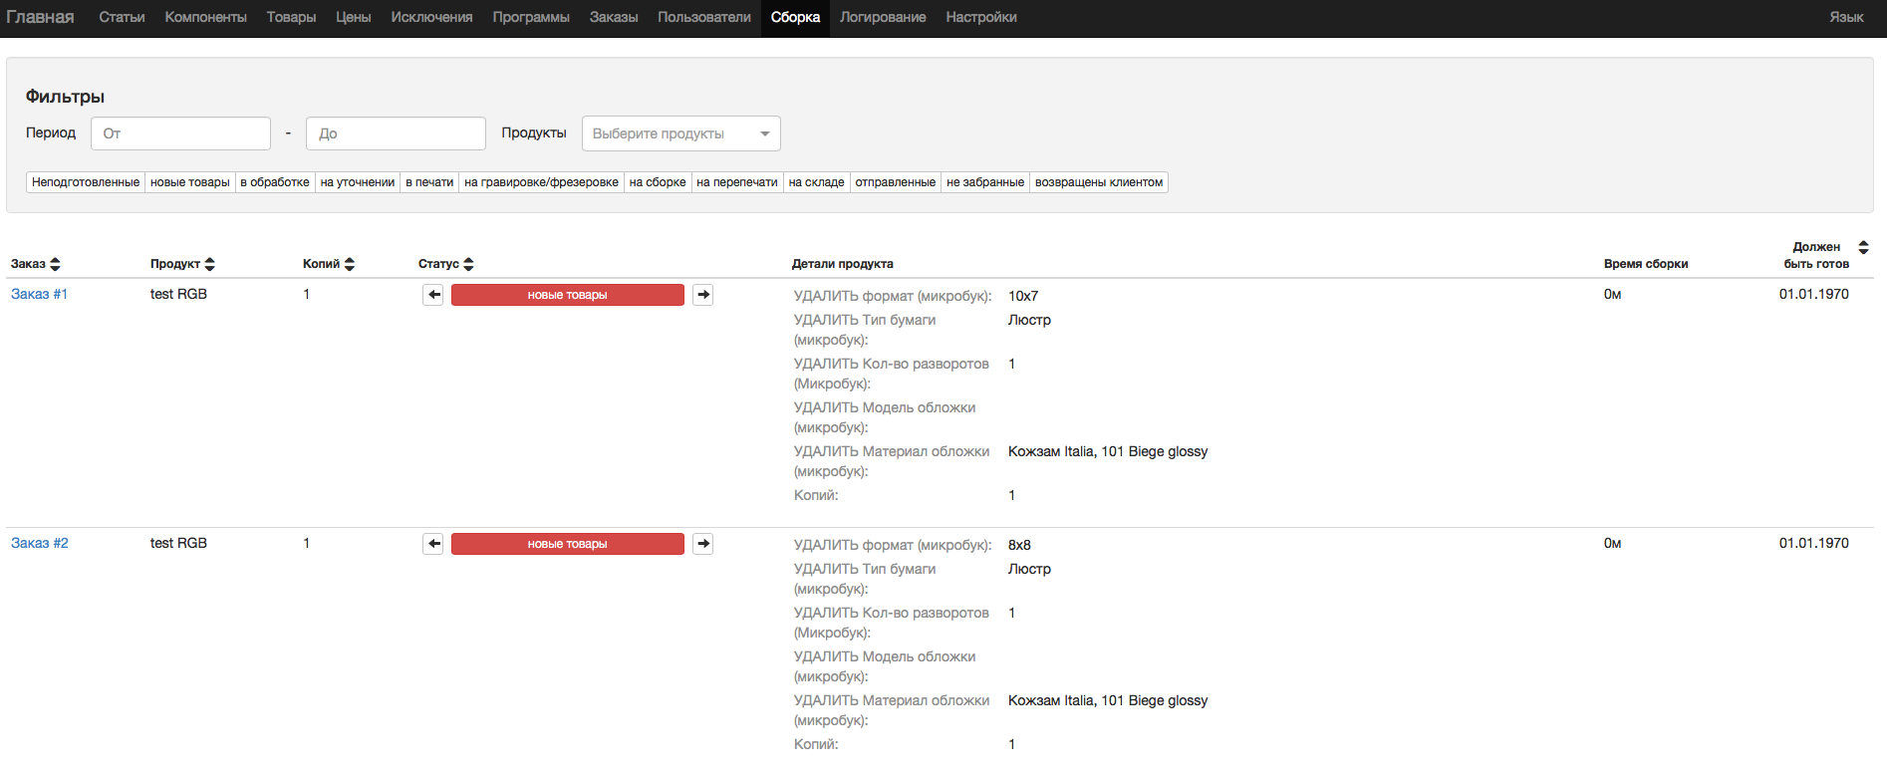The image size is (1887, 772).
Task: Click right arrow for Заказ #2 status
Action: pos(703,544)
